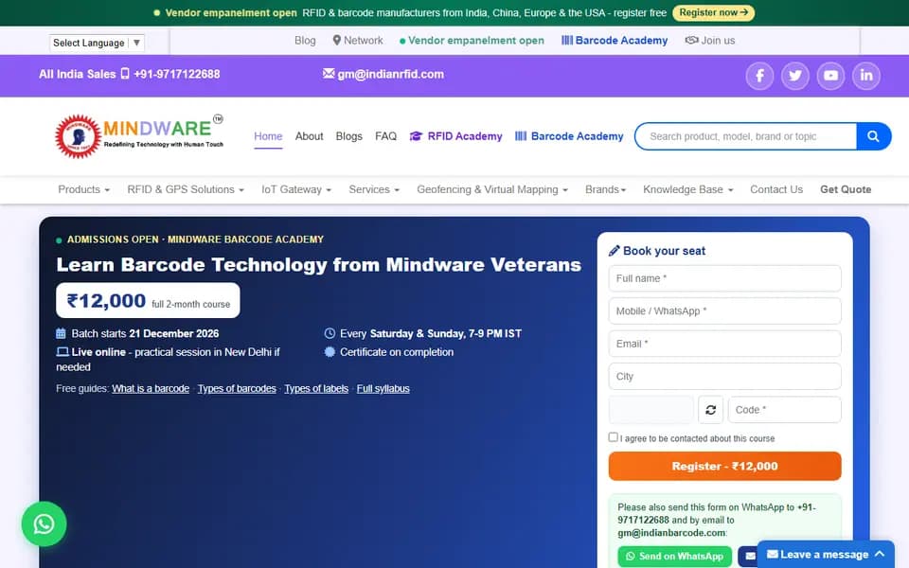Open the LinkedIn social icon
Viewport: 909px width, 568px height.
866,76
